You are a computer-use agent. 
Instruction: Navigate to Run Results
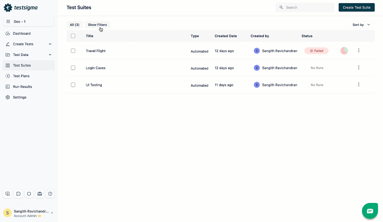29,86
